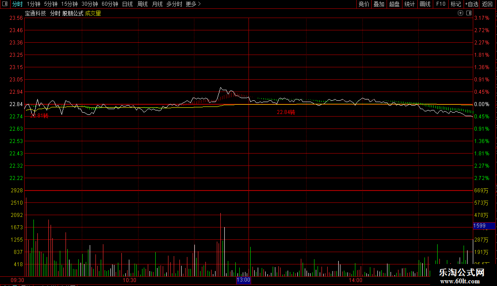Viewport: 497px width, 286px height.
Task: Switch to the 15分钟 period
Action: 69,4
